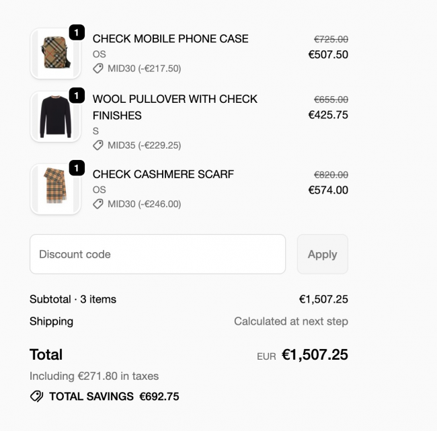Click the TOTAL SAVINGS €692.75 label
The width and height of the screenshot is (437, 431).
coord(114,397)
